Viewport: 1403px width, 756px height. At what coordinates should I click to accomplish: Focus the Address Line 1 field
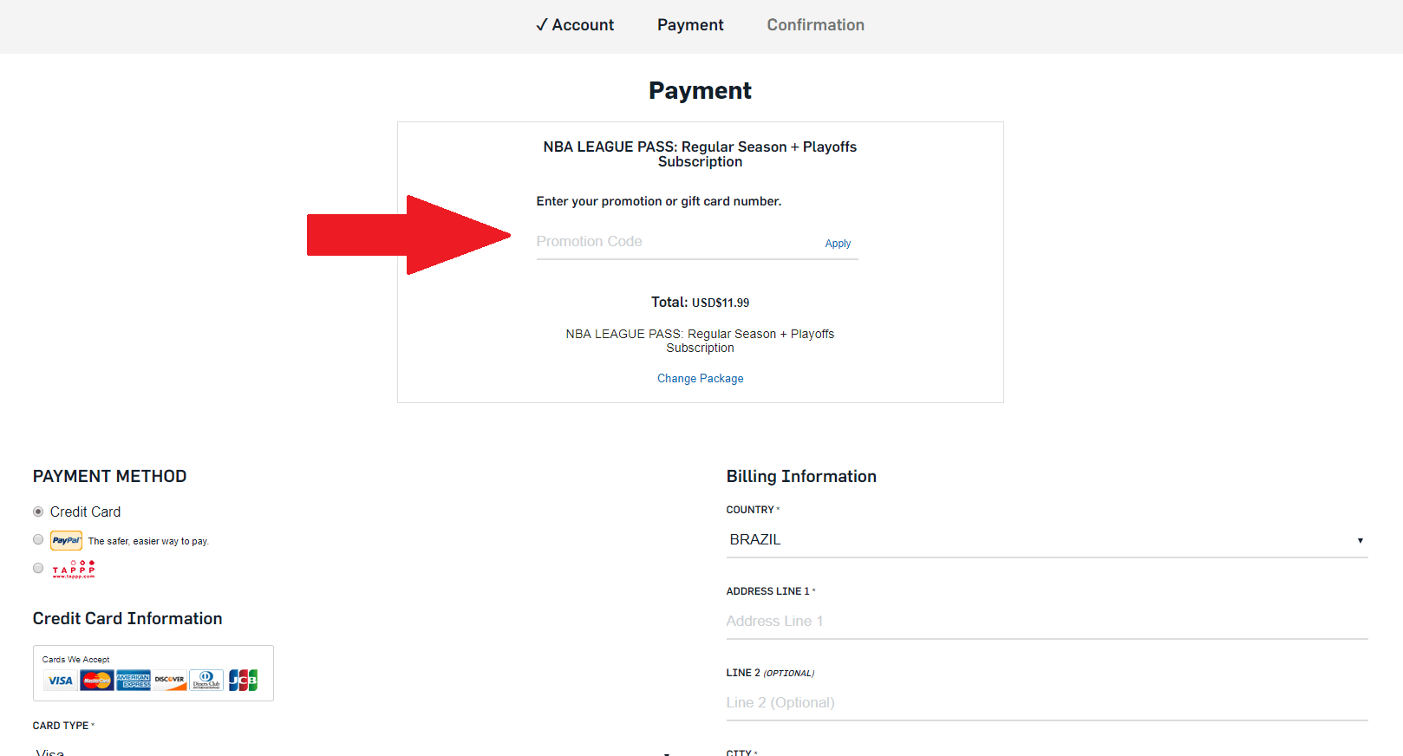click(x=1047, y=622)
